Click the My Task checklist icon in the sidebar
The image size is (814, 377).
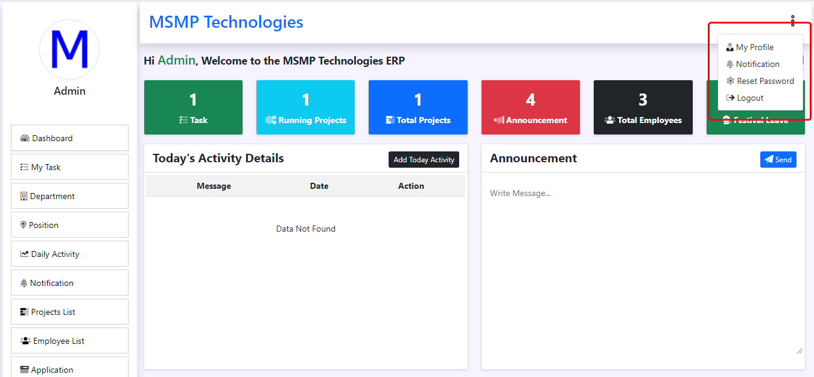click(x=25, y=167)
